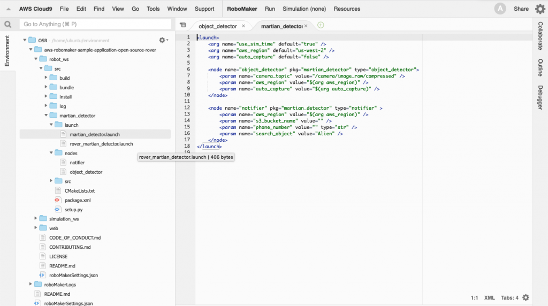The height and width of the screenshot is (306, 548).
Task: Open the RoboMaker menu
Action: pyautogui.click(x=241, y=9)
